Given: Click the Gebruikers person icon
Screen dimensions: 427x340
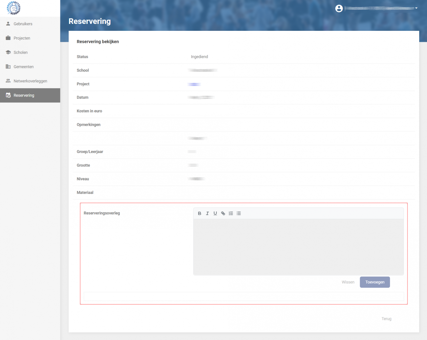Looking at the screenshot, I should (8, 24).
